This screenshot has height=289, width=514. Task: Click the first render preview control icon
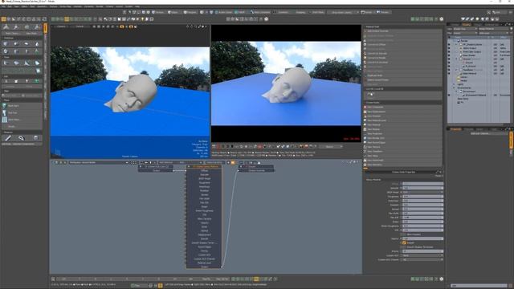[214, 146]
